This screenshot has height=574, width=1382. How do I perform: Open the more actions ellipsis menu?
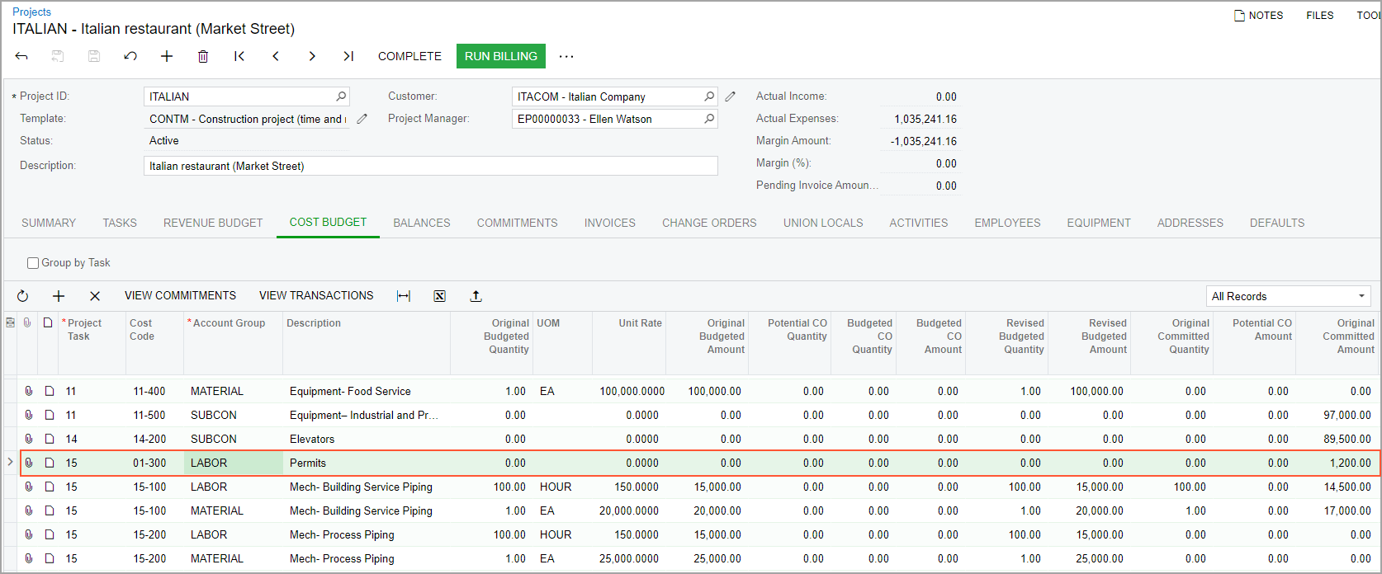coord(566,56)
